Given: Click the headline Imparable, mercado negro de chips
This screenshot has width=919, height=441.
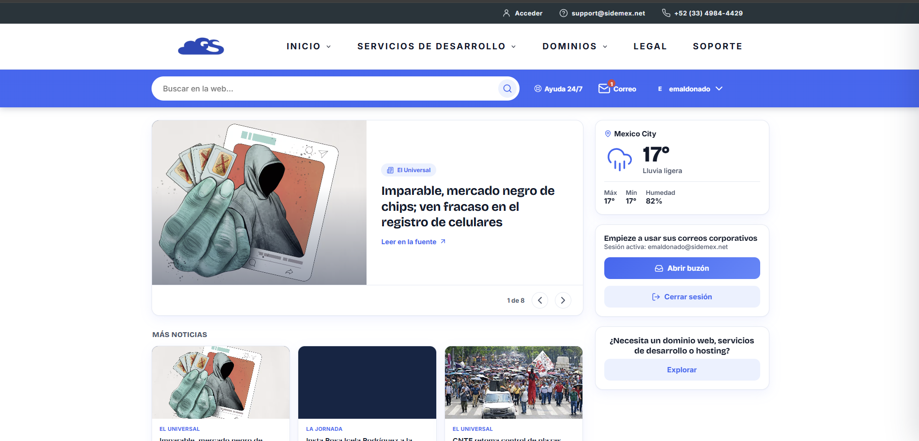Looking at the screenshot, I should 468,206.
